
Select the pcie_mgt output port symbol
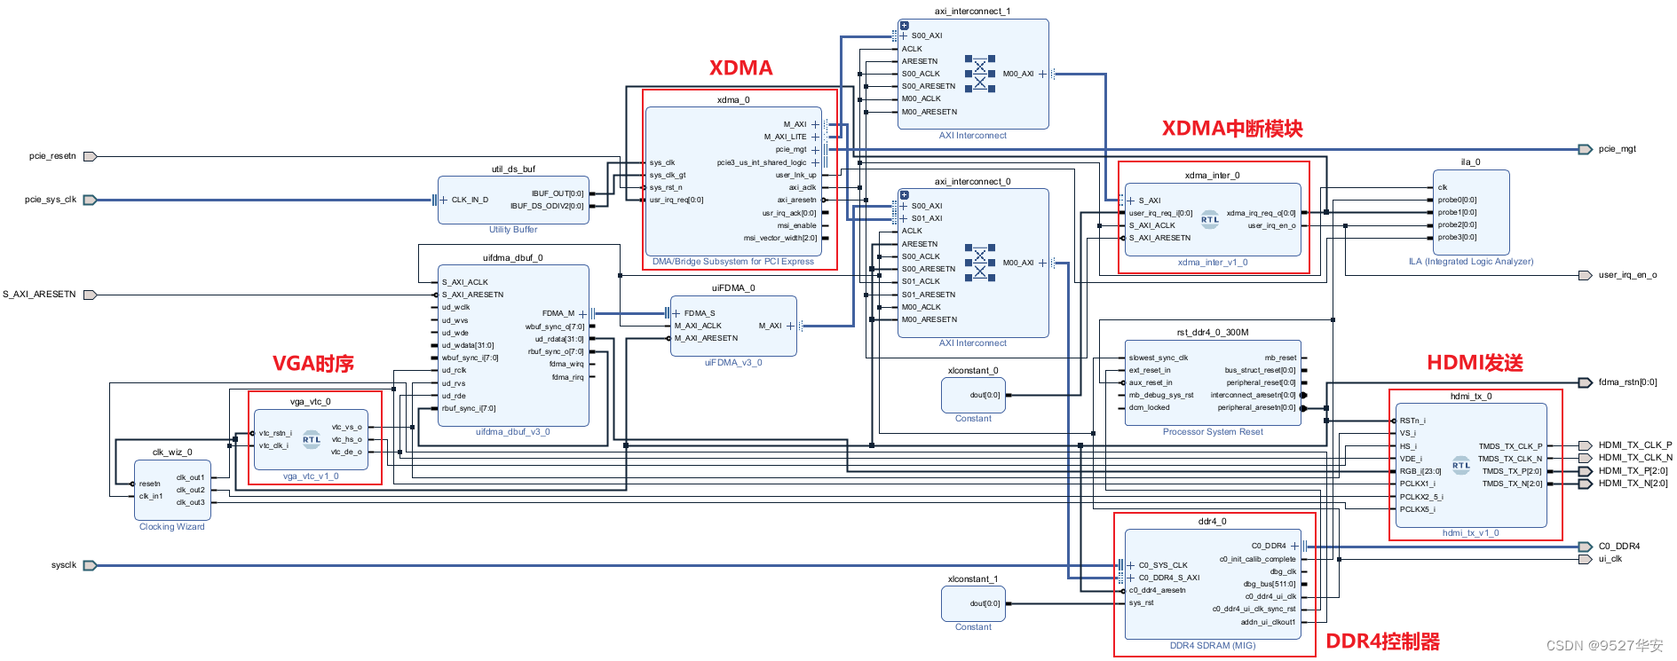tap(1585, 149)
